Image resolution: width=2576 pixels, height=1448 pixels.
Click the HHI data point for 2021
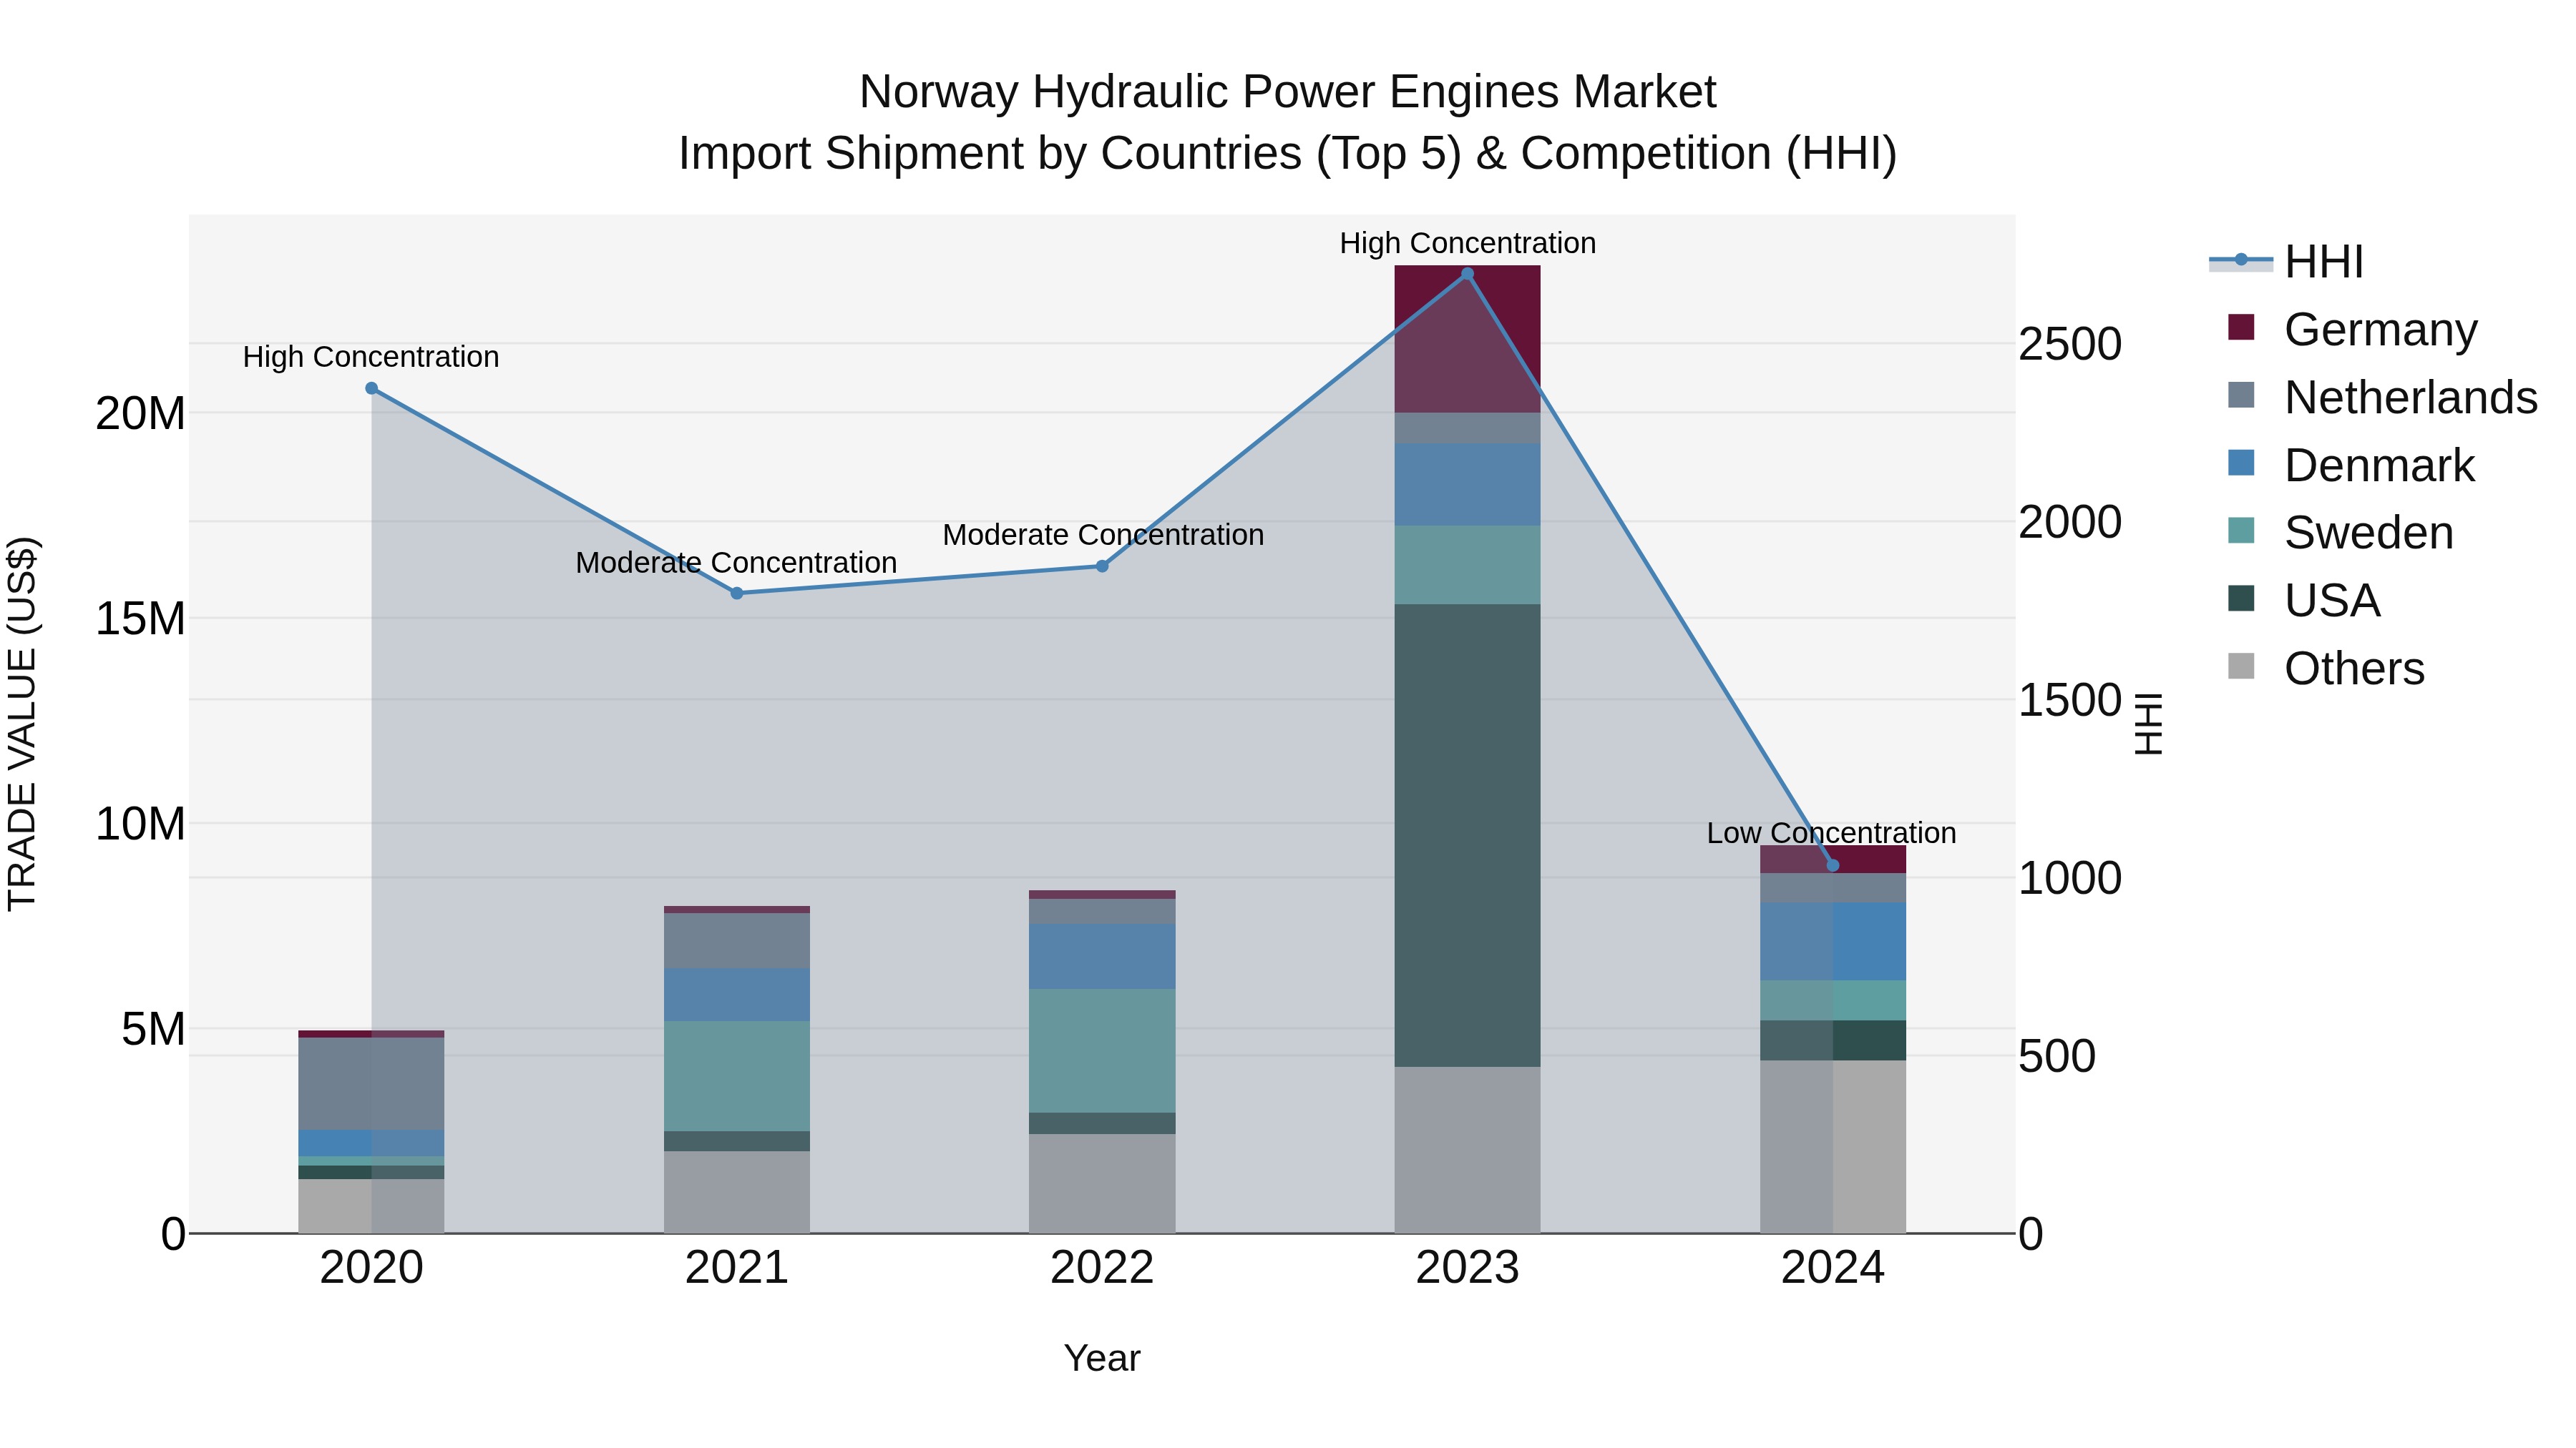click(737, 593)
